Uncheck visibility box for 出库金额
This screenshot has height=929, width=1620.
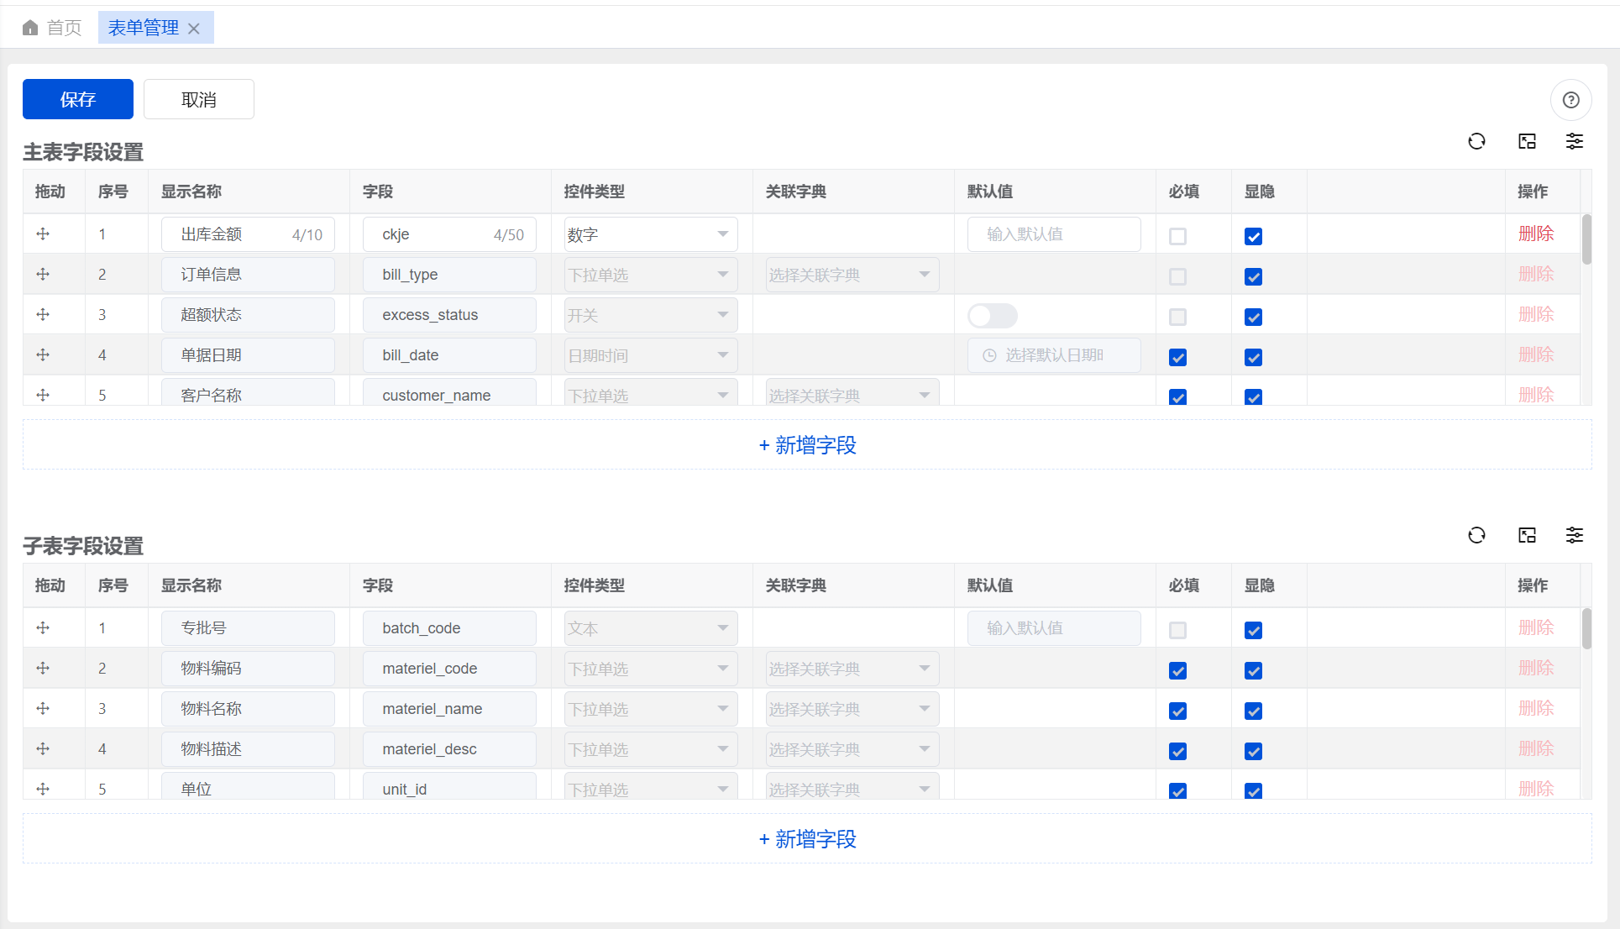tap(1253, 236)
